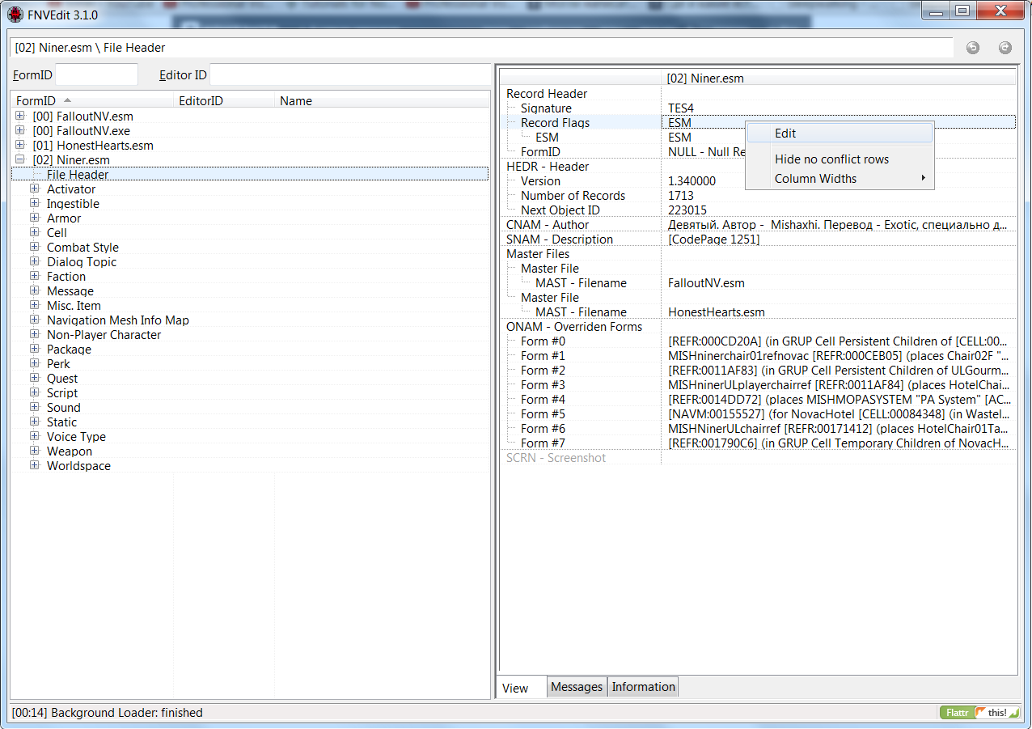The width and height of the screenshot is (1032, 729).
Task: Select the Message tree item
Action: point(70,290)
